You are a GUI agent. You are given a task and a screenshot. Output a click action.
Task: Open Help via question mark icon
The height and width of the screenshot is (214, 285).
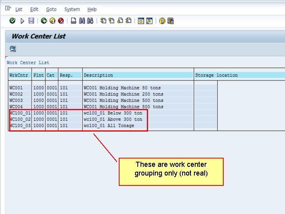tap(162, 21)
